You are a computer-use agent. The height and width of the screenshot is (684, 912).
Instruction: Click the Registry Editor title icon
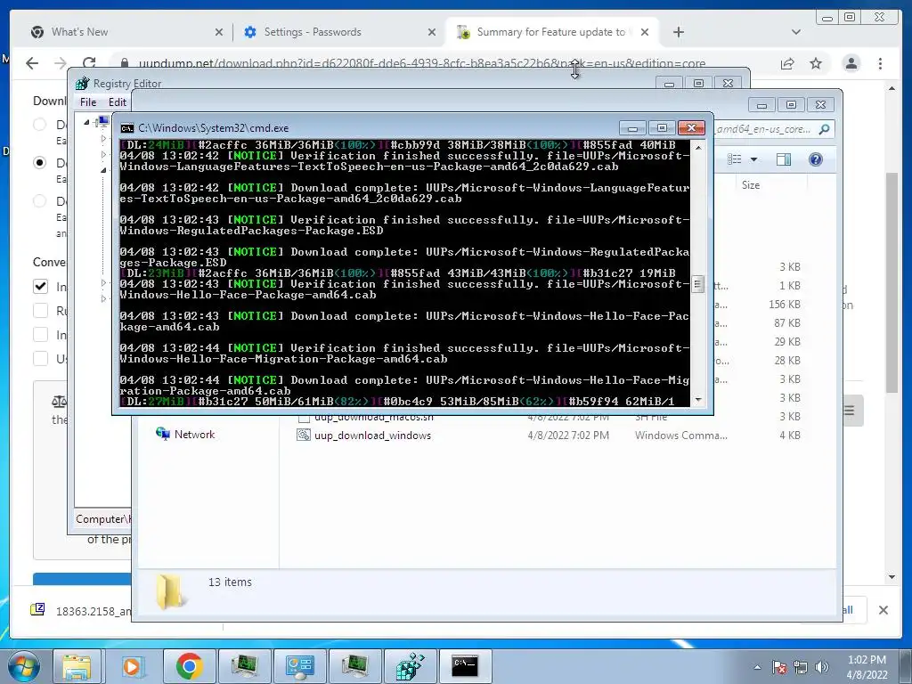click(x=82, y=83)
